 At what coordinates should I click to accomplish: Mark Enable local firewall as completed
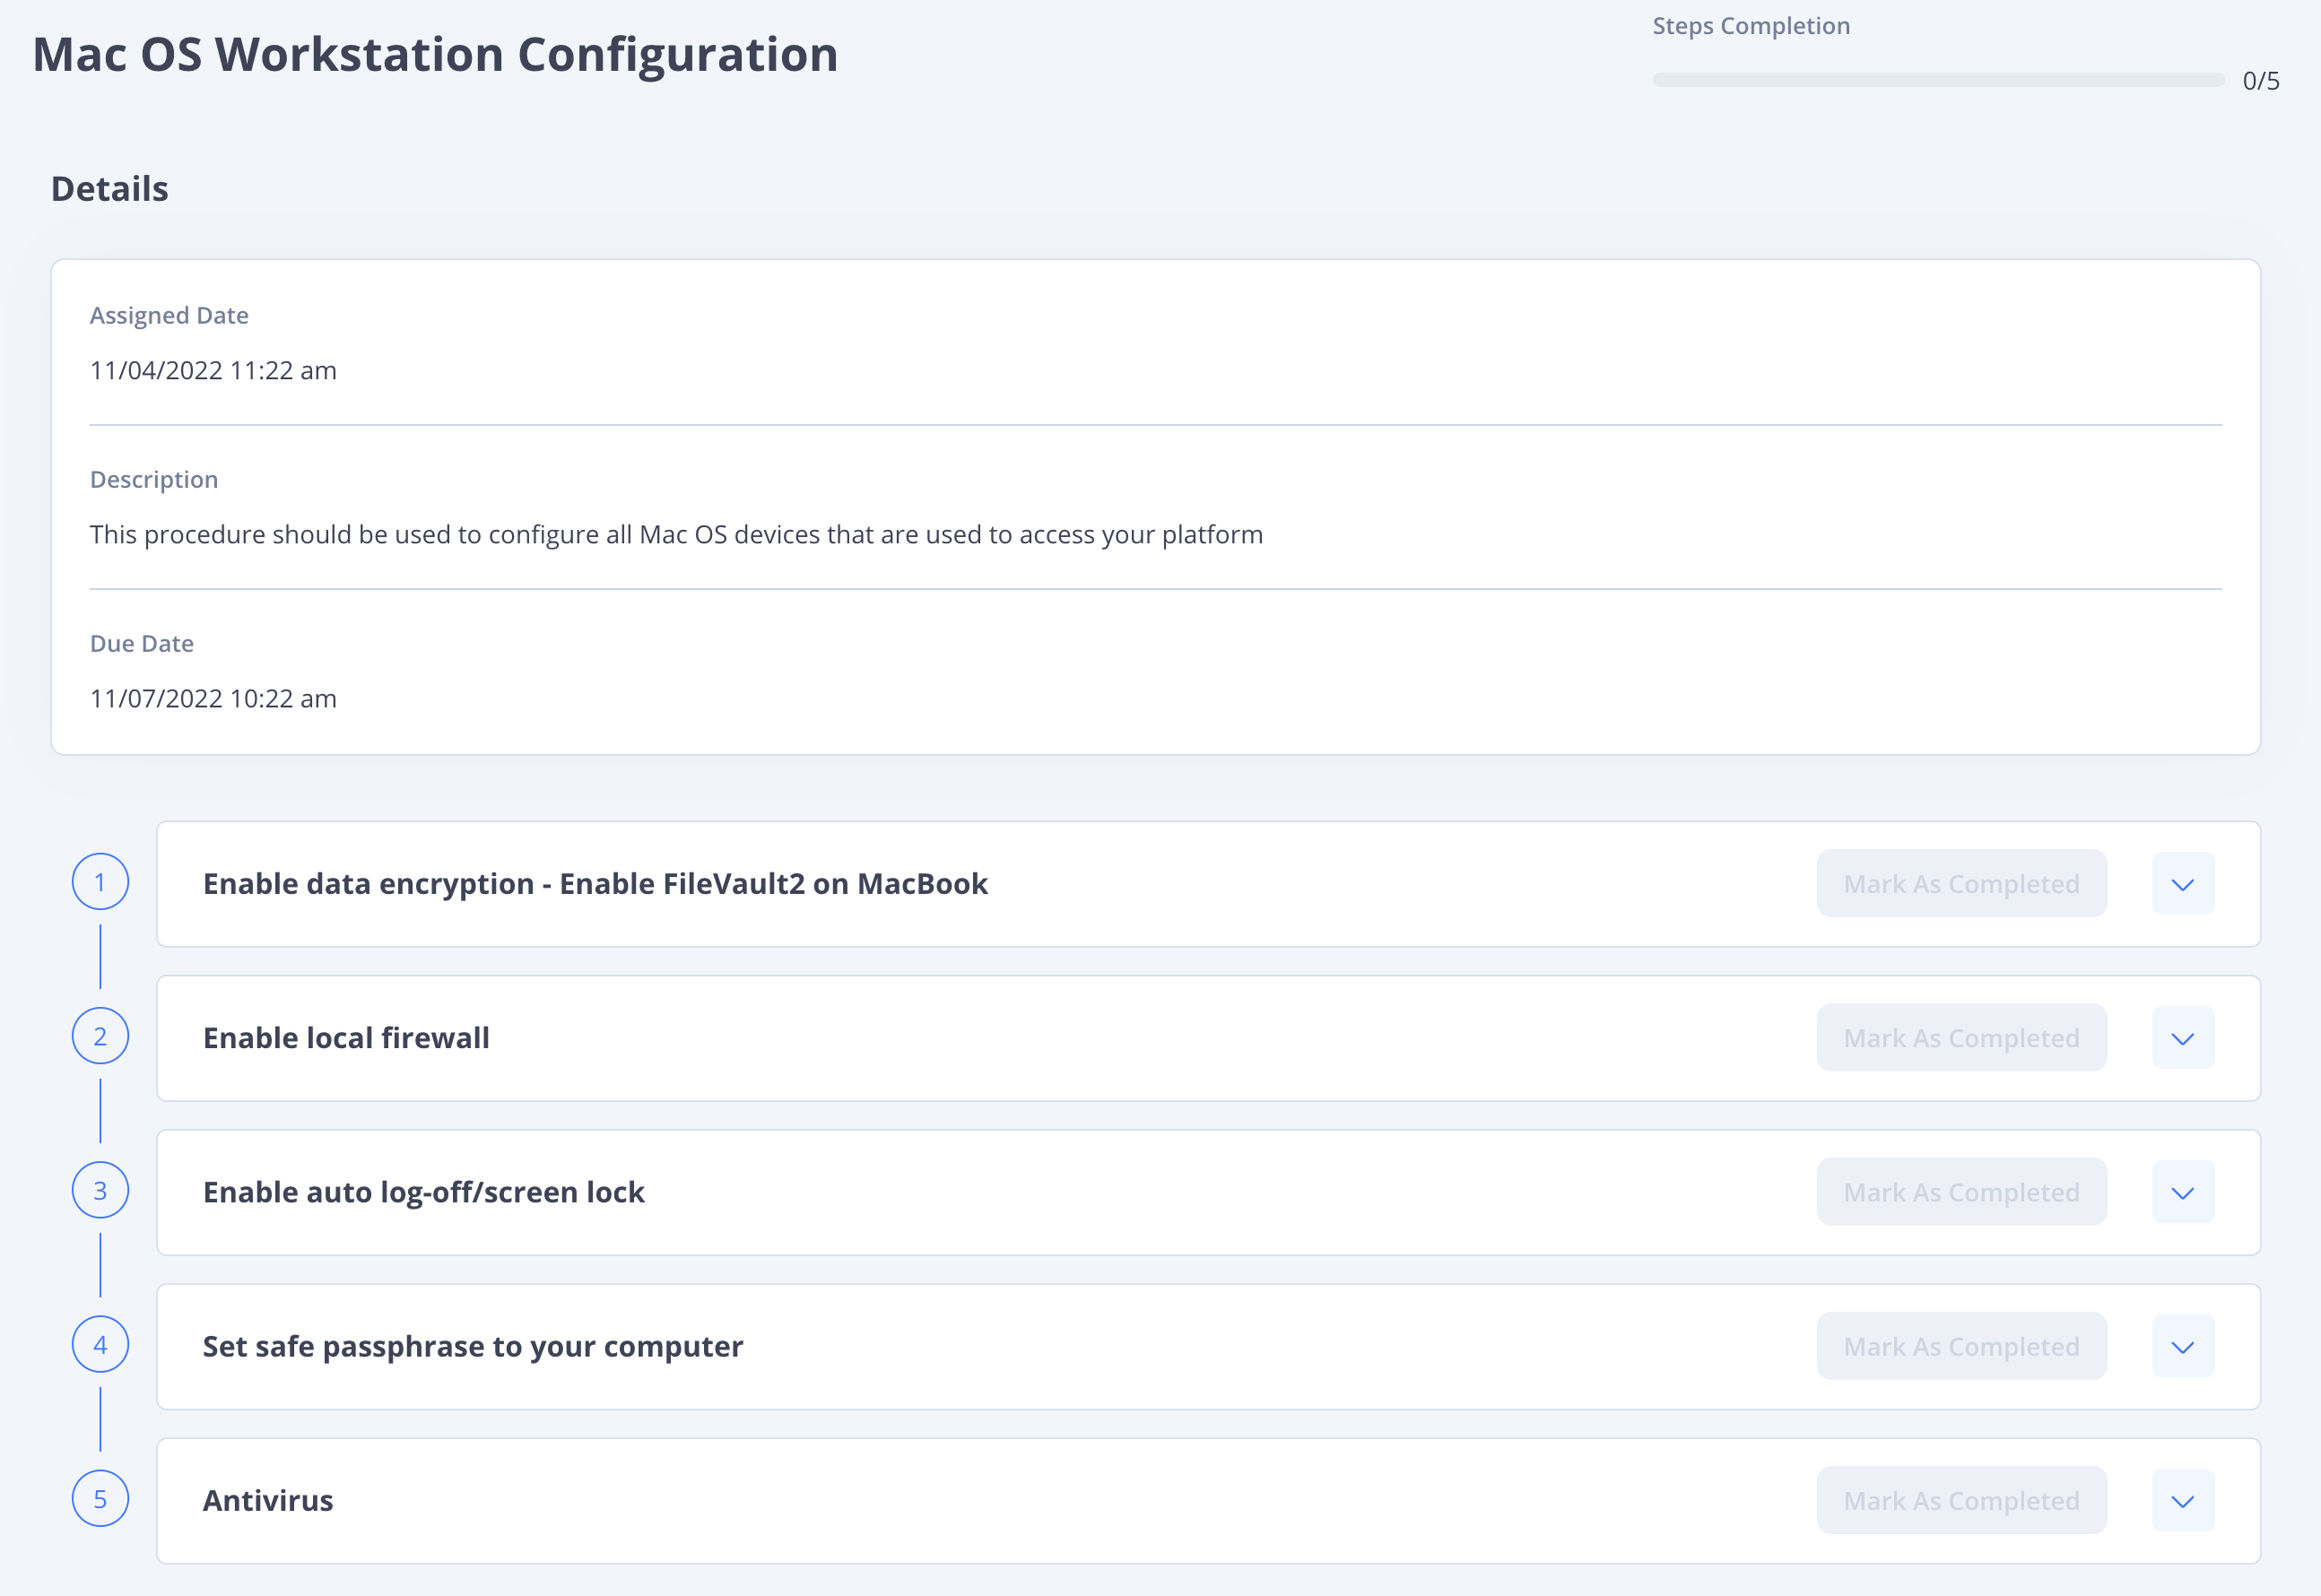click(1961, 1038)
